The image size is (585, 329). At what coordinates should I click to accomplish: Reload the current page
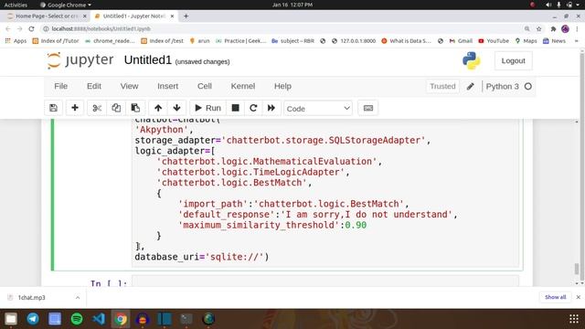point(31,28)
